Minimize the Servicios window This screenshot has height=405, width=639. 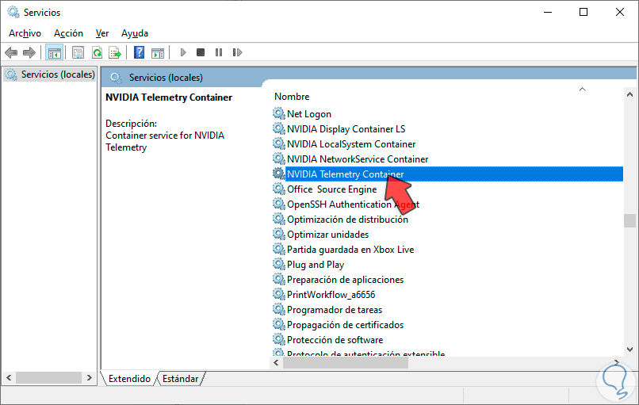click(548, 12)
